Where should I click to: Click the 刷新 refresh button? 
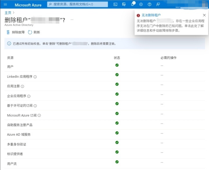[x=34, y=32]
